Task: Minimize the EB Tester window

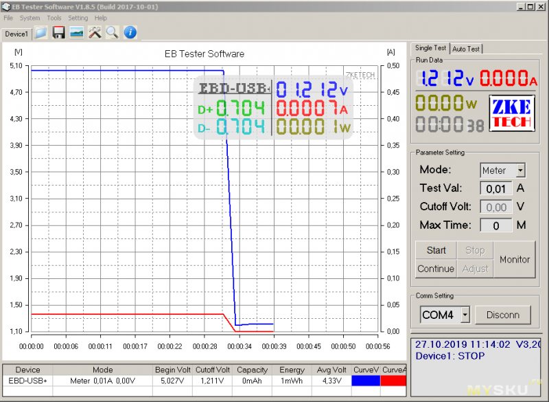Action: (522, 7)
